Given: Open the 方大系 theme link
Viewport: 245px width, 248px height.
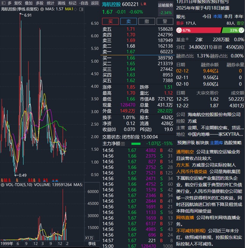Looking at the screenshot, I should point(183,165).
